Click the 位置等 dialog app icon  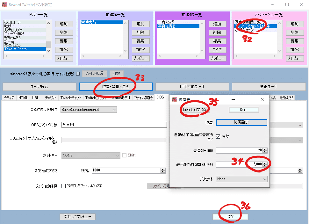(x=174, y=99)
